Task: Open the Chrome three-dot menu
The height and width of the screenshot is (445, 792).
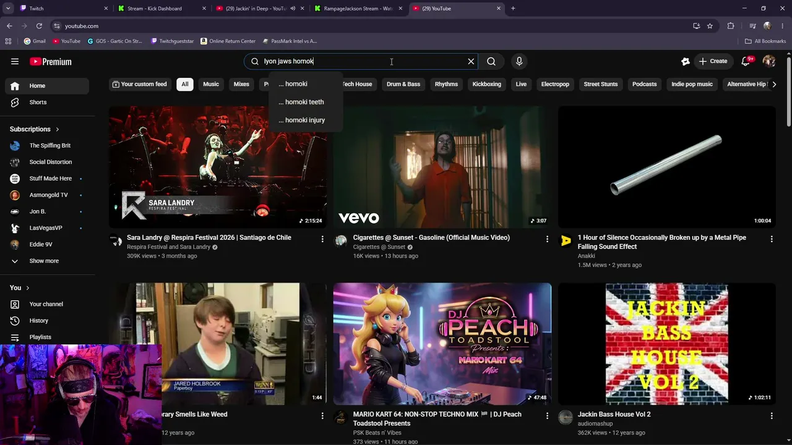Action: coord(783,26)
